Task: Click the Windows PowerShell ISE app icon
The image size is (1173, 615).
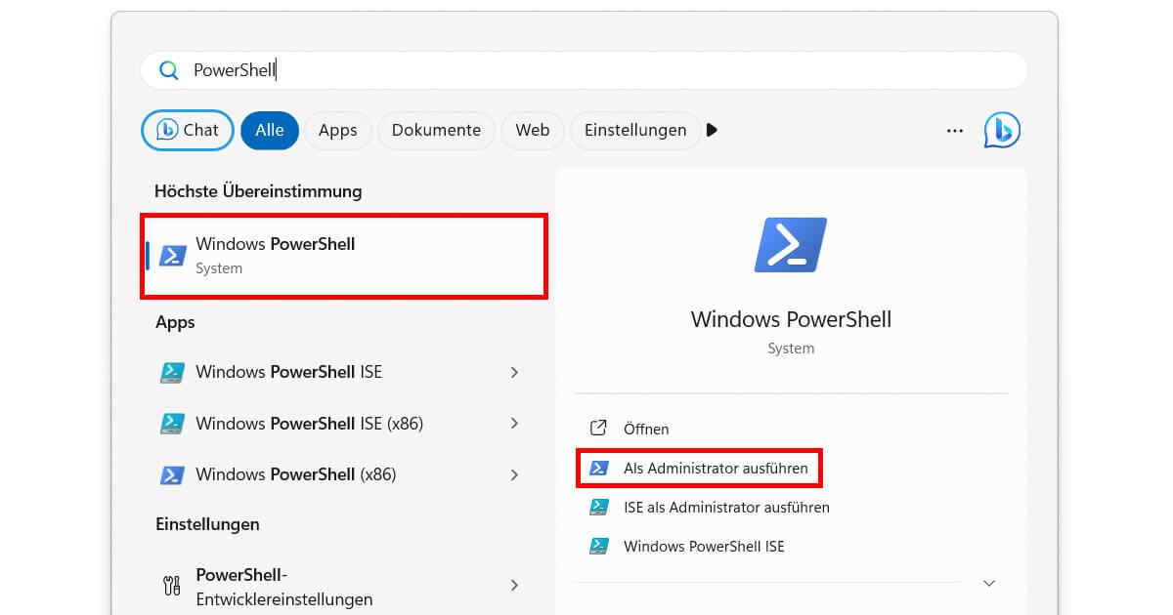Action: [x=173, y=372]
